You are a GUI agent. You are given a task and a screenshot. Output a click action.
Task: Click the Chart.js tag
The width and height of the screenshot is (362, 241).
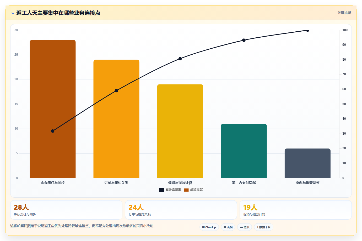click(209, 227)
